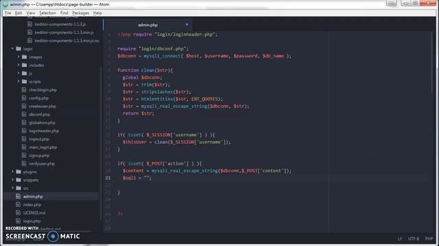Click 'htmlentities' in the clean function
Image resolution: width=439 pixels, height=246 pixels.
tap(157, 99)
